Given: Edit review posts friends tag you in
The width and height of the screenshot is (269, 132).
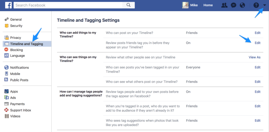Looking at the screenshot, I should click(x=257, y=43).
